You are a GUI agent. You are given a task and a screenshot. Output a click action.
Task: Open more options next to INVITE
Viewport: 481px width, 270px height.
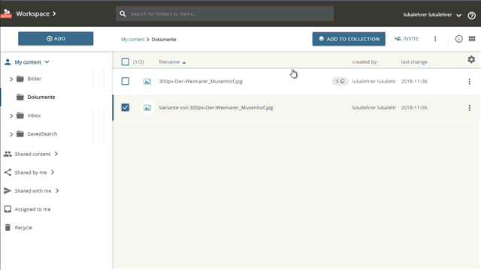435,39
